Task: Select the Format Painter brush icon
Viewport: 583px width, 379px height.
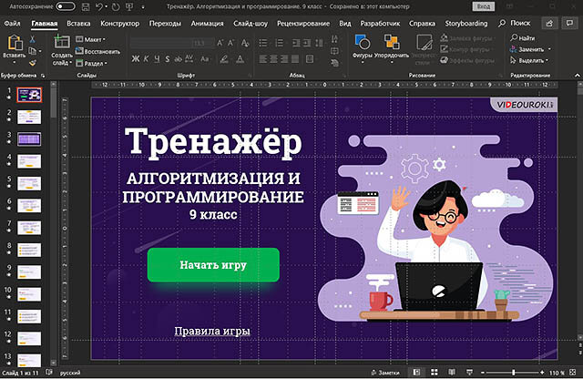Action: (x=33, y=63)
